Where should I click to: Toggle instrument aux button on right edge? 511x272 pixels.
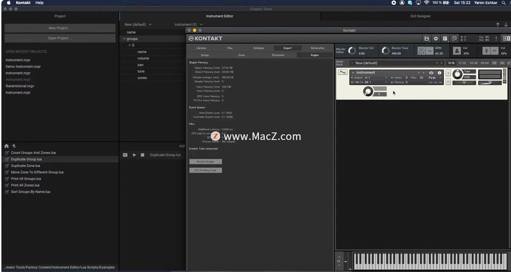click(505, 78)
